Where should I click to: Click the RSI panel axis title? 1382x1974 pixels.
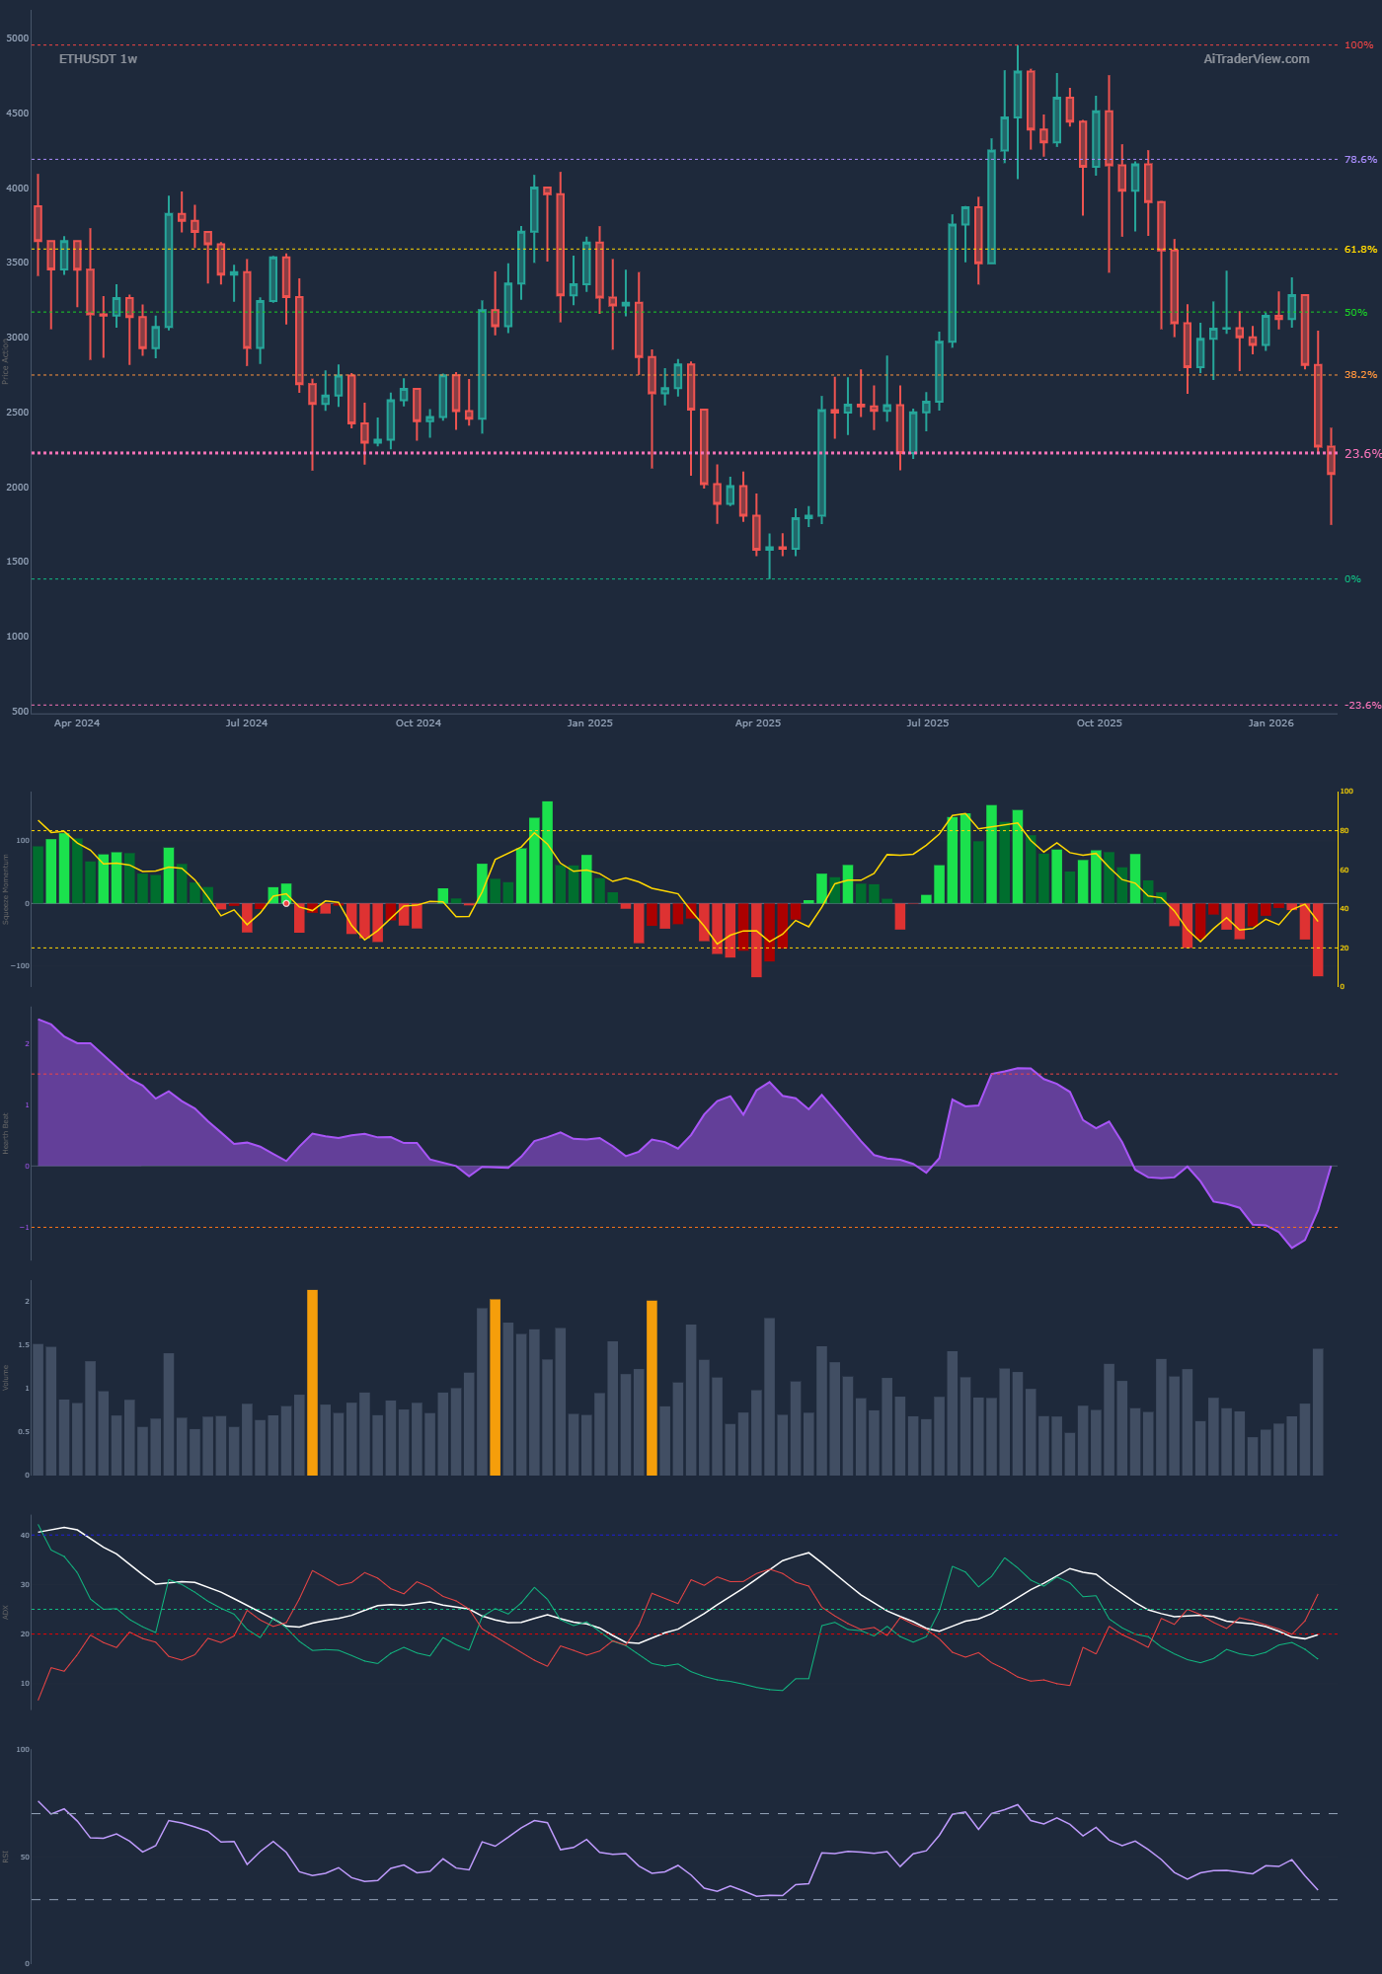[6, 1857]
